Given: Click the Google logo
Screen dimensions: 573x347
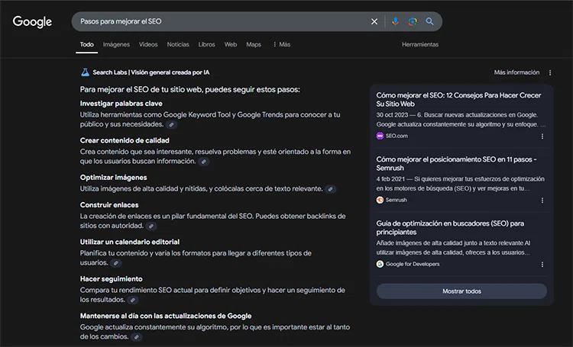Looking at the screenshot, I should pyautogui.click(x=32, y=22).
